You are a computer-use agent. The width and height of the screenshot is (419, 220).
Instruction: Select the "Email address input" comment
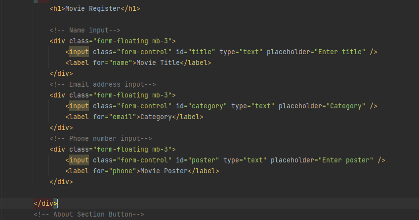(x=103, y=85)
